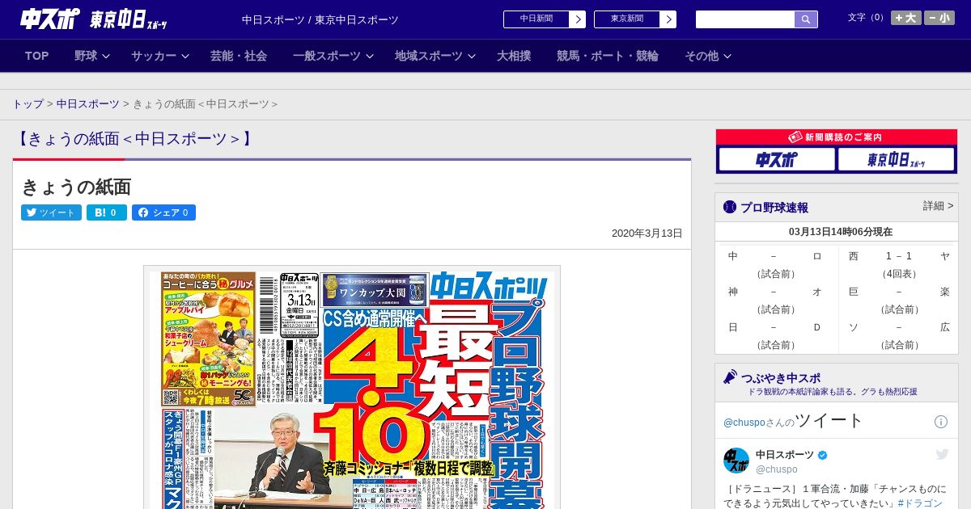Click Twitter info icon in tweet widget
The image size is (971, 509).
point(941,422)
